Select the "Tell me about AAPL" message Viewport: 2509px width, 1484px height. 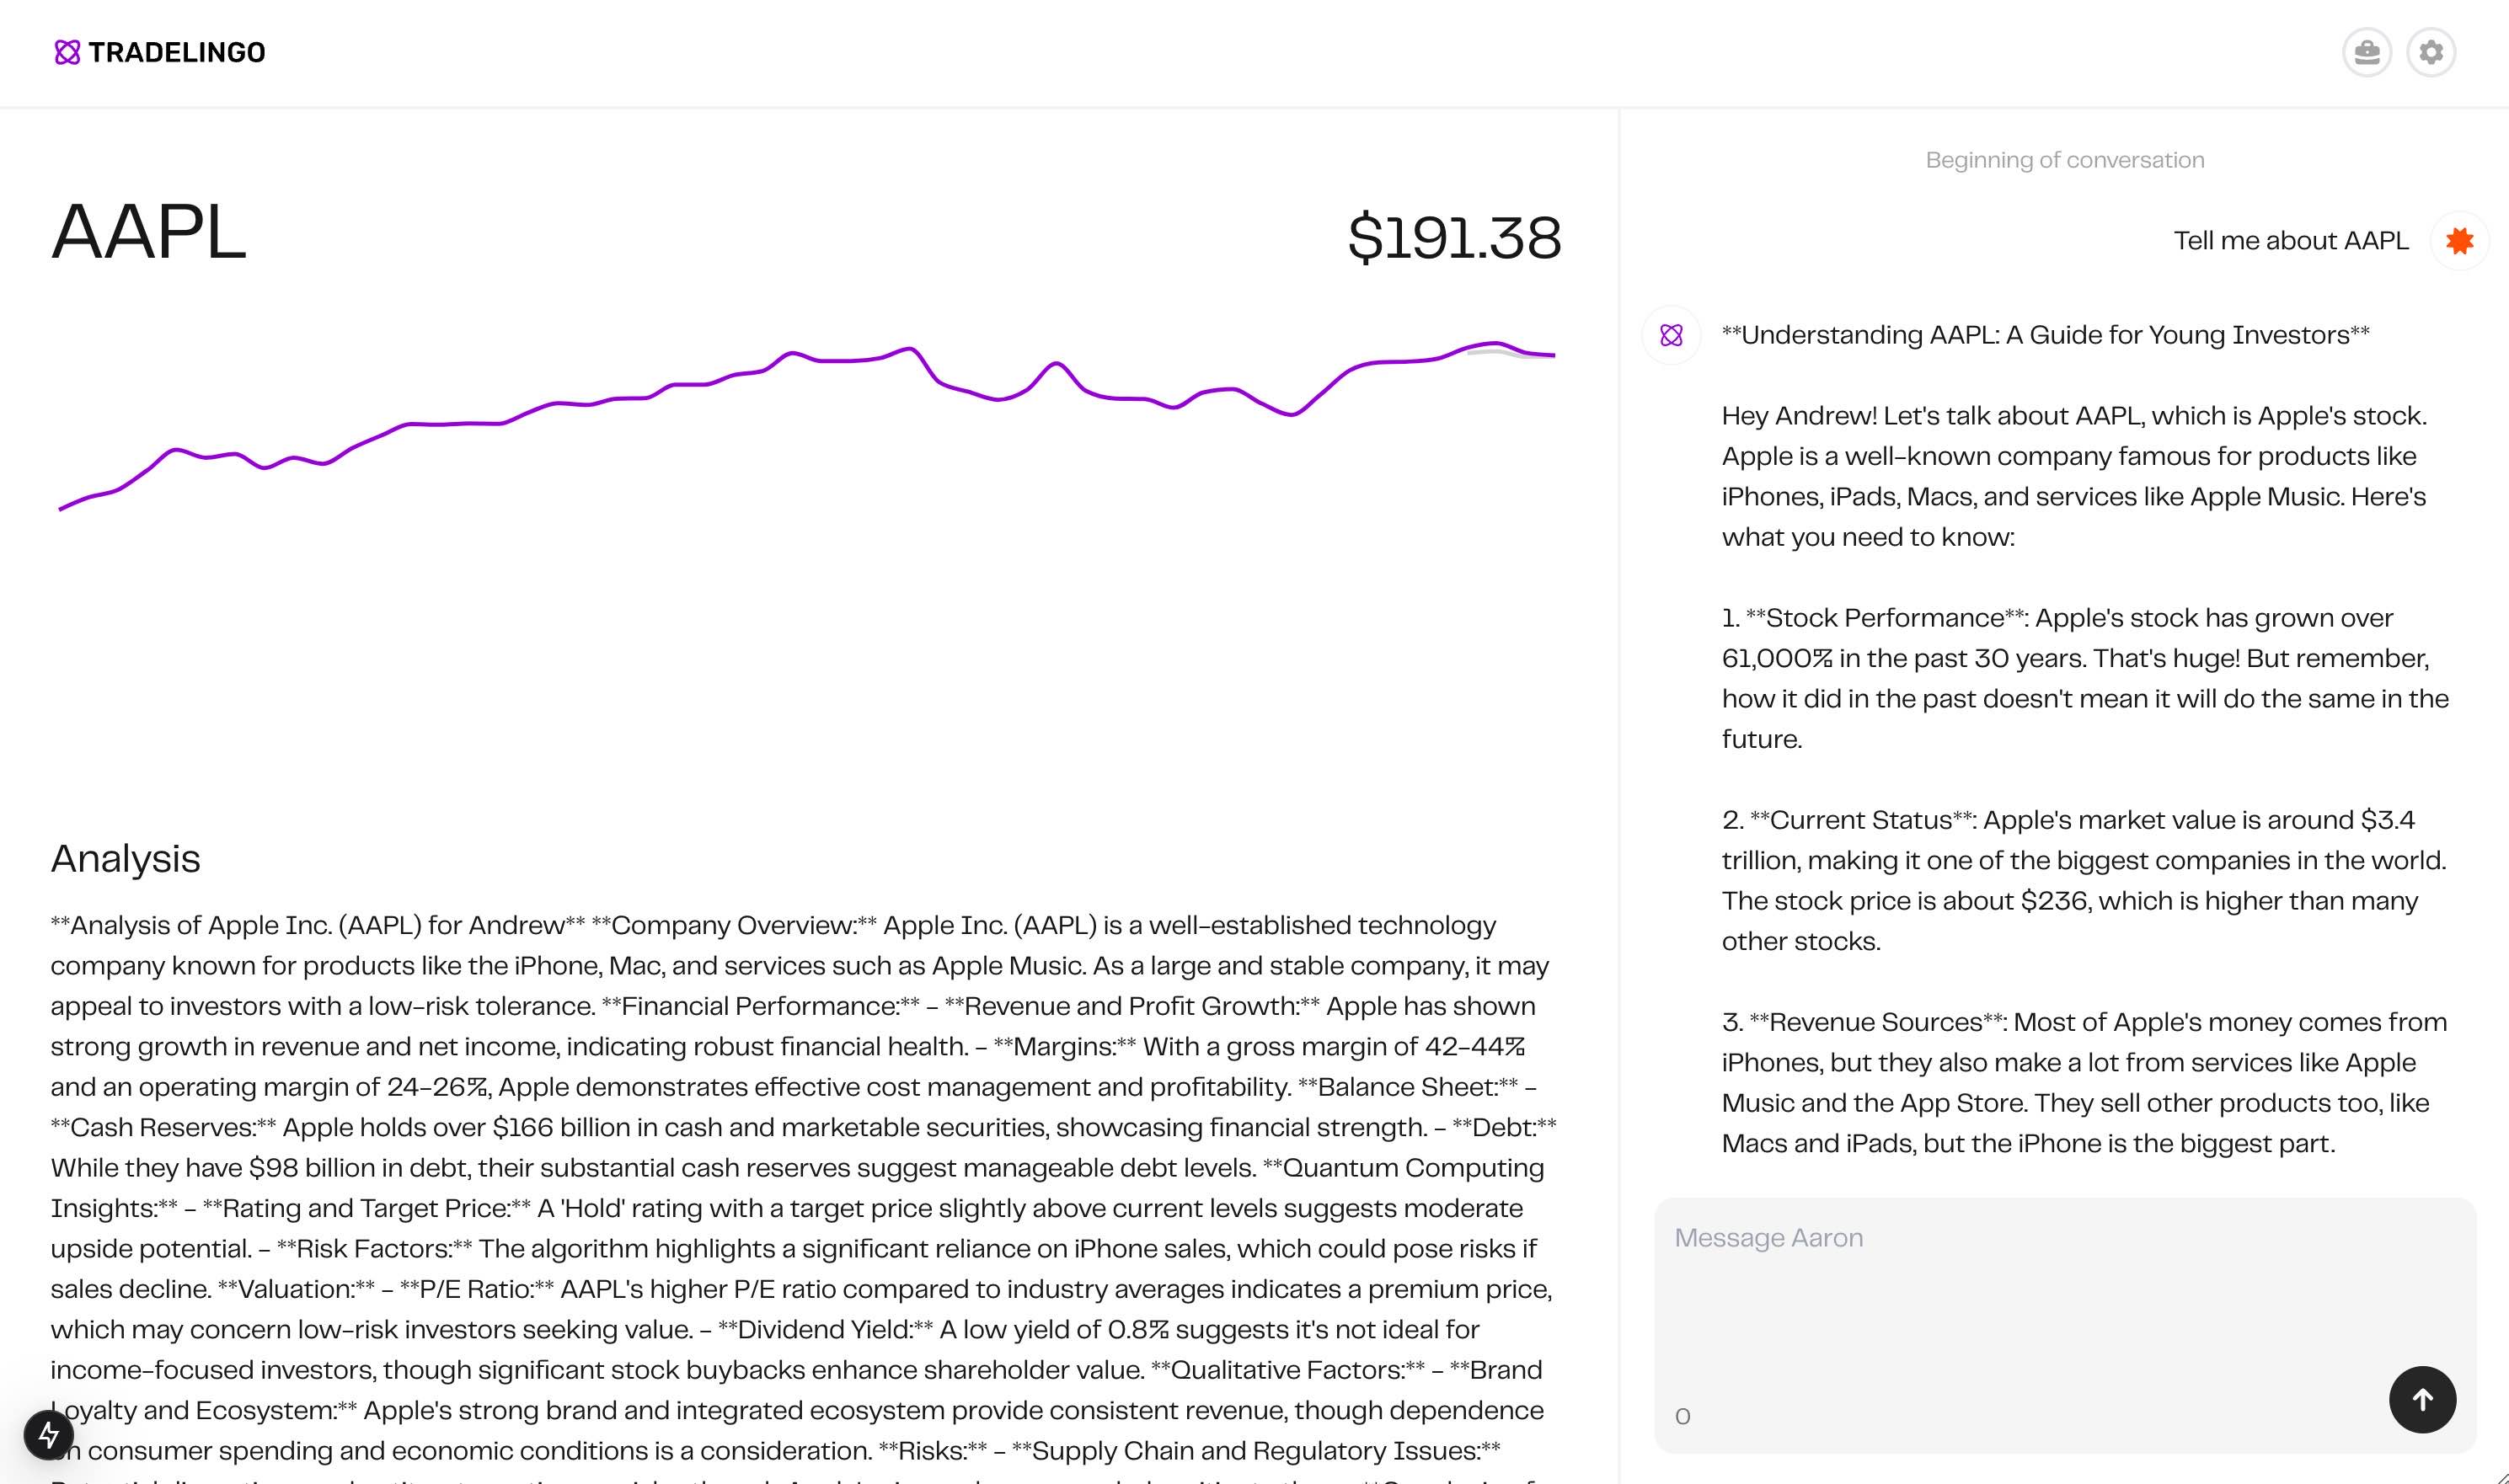point(2290,241)
